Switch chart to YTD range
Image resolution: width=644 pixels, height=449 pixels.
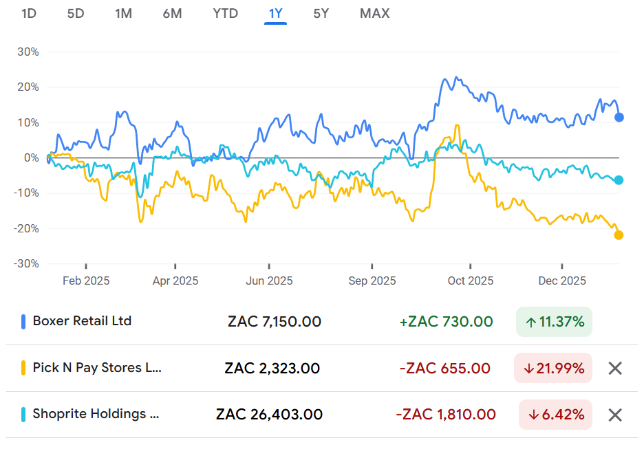pyautogui.click(x=224, y=13)
